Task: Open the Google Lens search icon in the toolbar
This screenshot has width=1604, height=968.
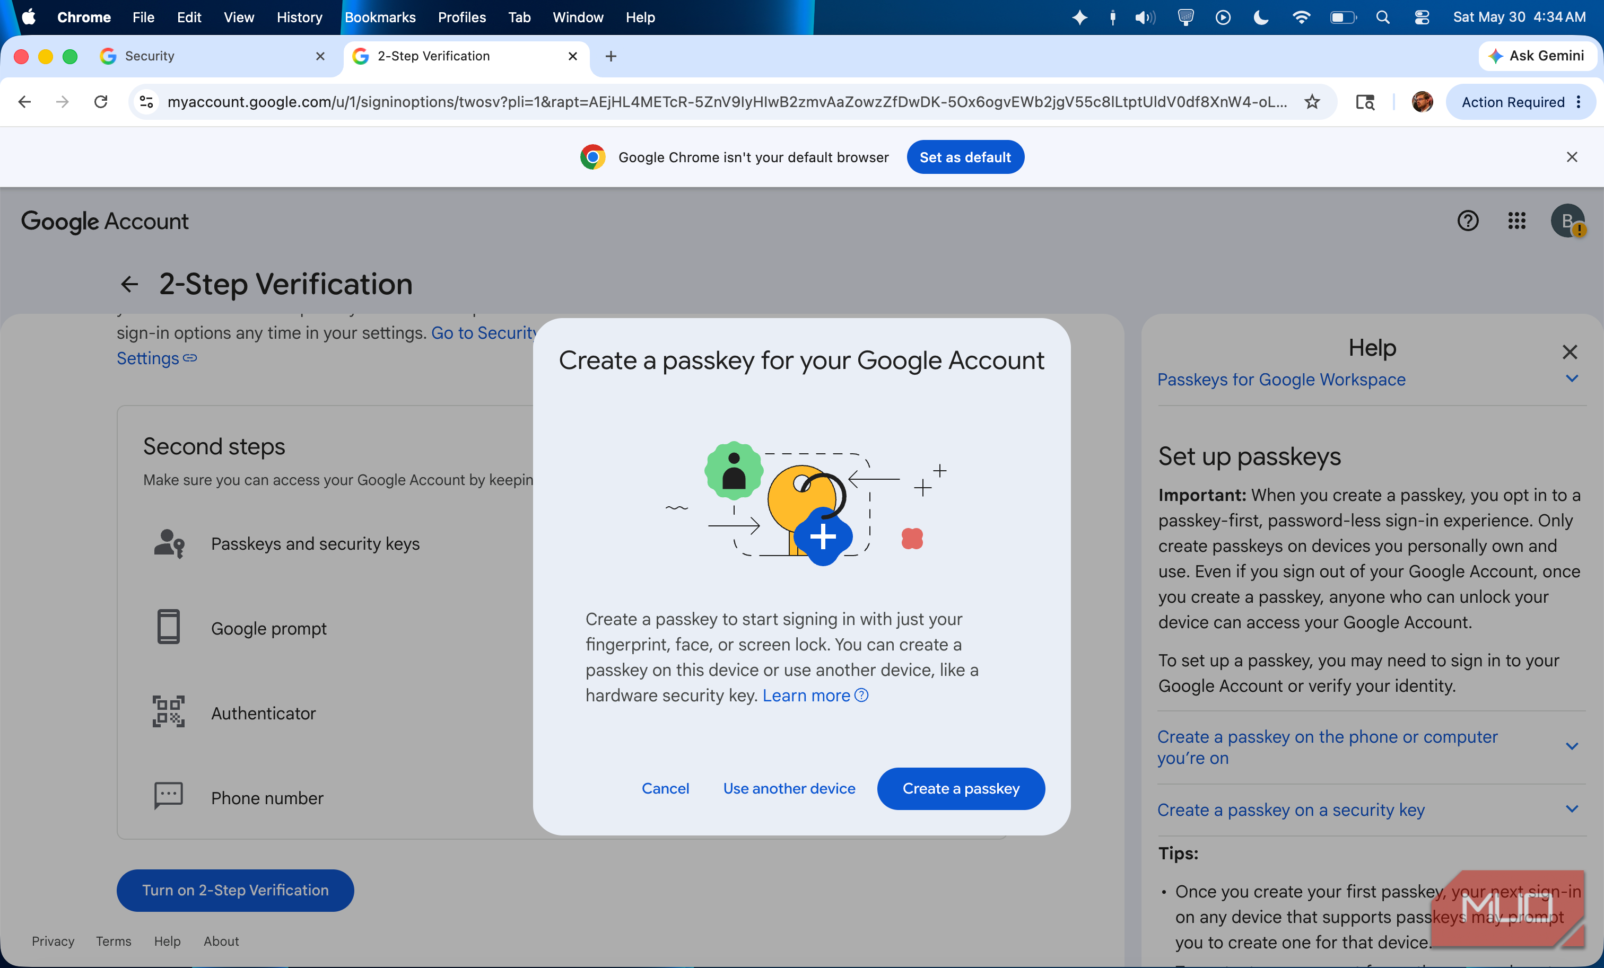Action: (1365, 101)
